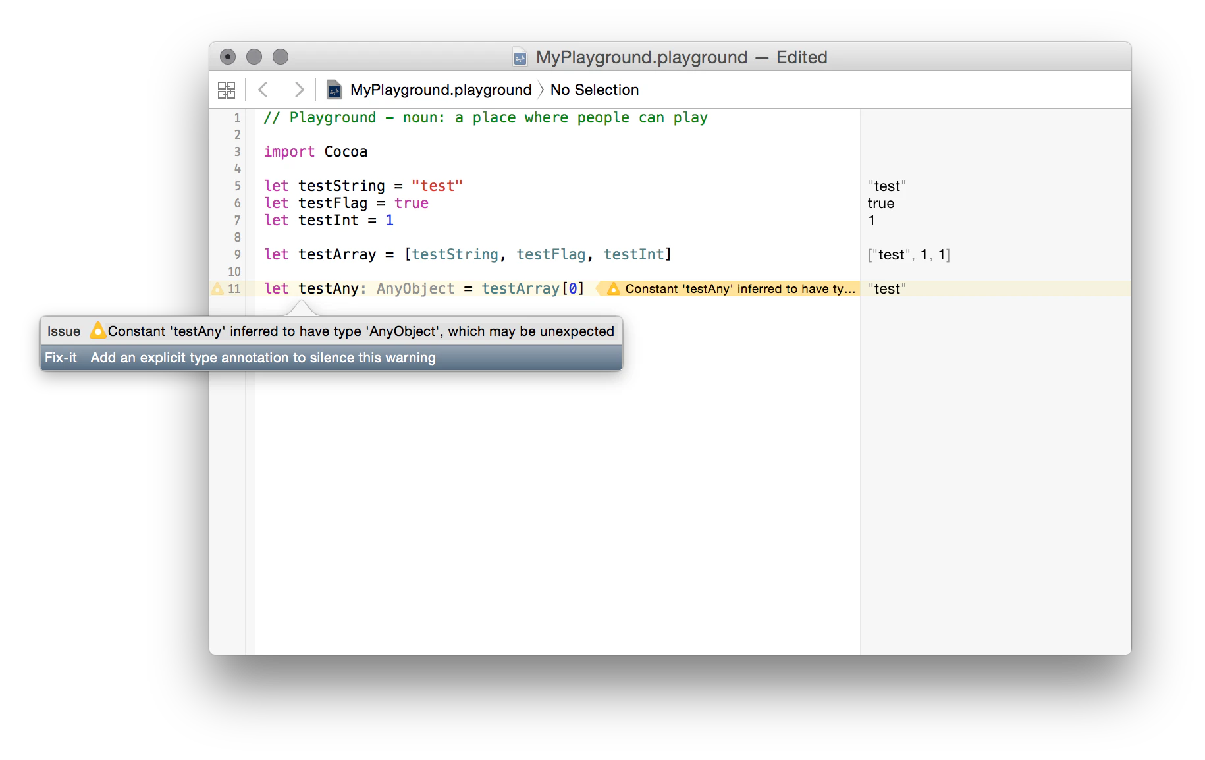This screenshot has height=760, width=1205.
Task: Click testString inside the array literal
Action: (x=455, y=255)
